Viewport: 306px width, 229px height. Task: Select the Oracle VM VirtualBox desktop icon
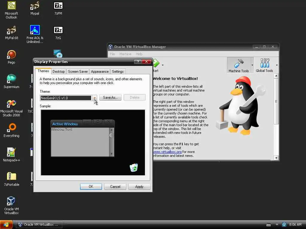[x=11, y=205]
